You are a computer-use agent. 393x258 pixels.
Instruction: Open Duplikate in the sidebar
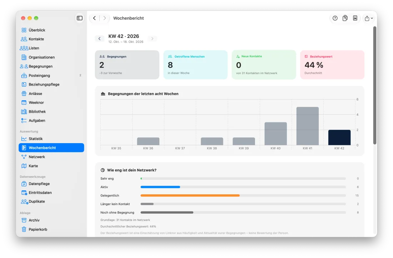pyautogui.click(x=51, y=201)
